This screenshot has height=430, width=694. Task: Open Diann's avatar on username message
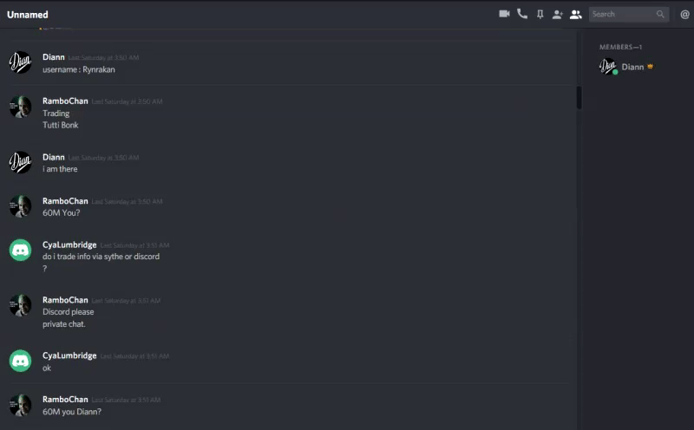[20, 62]
